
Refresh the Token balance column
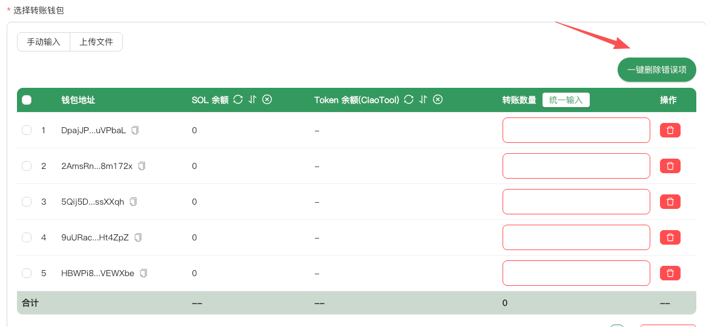click(x=409, y=100)
